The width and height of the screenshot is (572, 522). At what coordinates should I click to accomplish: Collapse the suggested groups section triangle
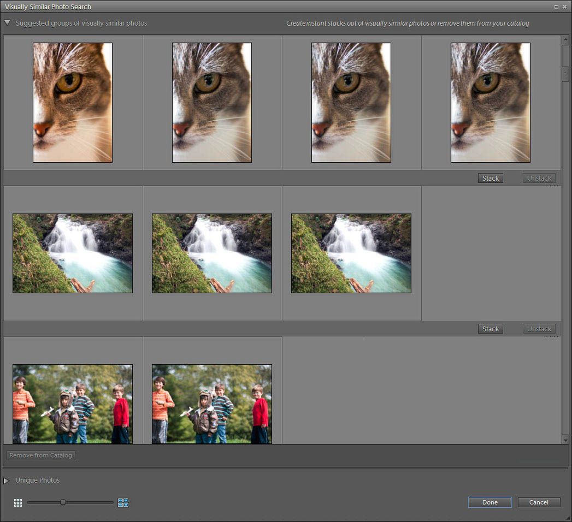pyautogui.click(x=7, y=23)
